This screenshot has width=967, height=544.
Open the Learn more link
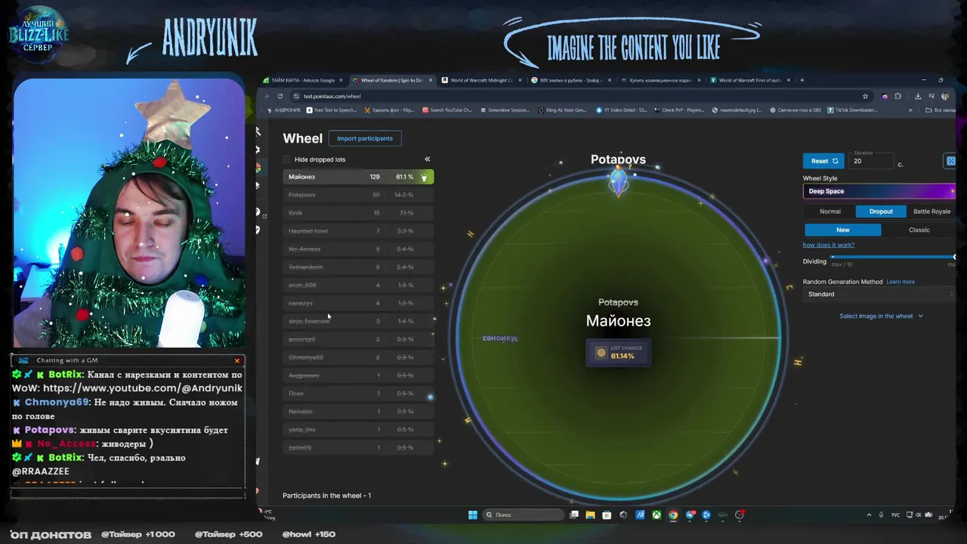901,282
